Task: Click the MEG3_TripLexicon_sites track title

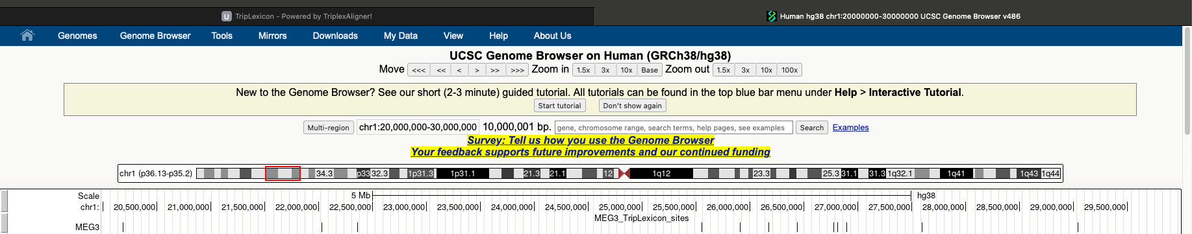Action: (x=641, y=218)
